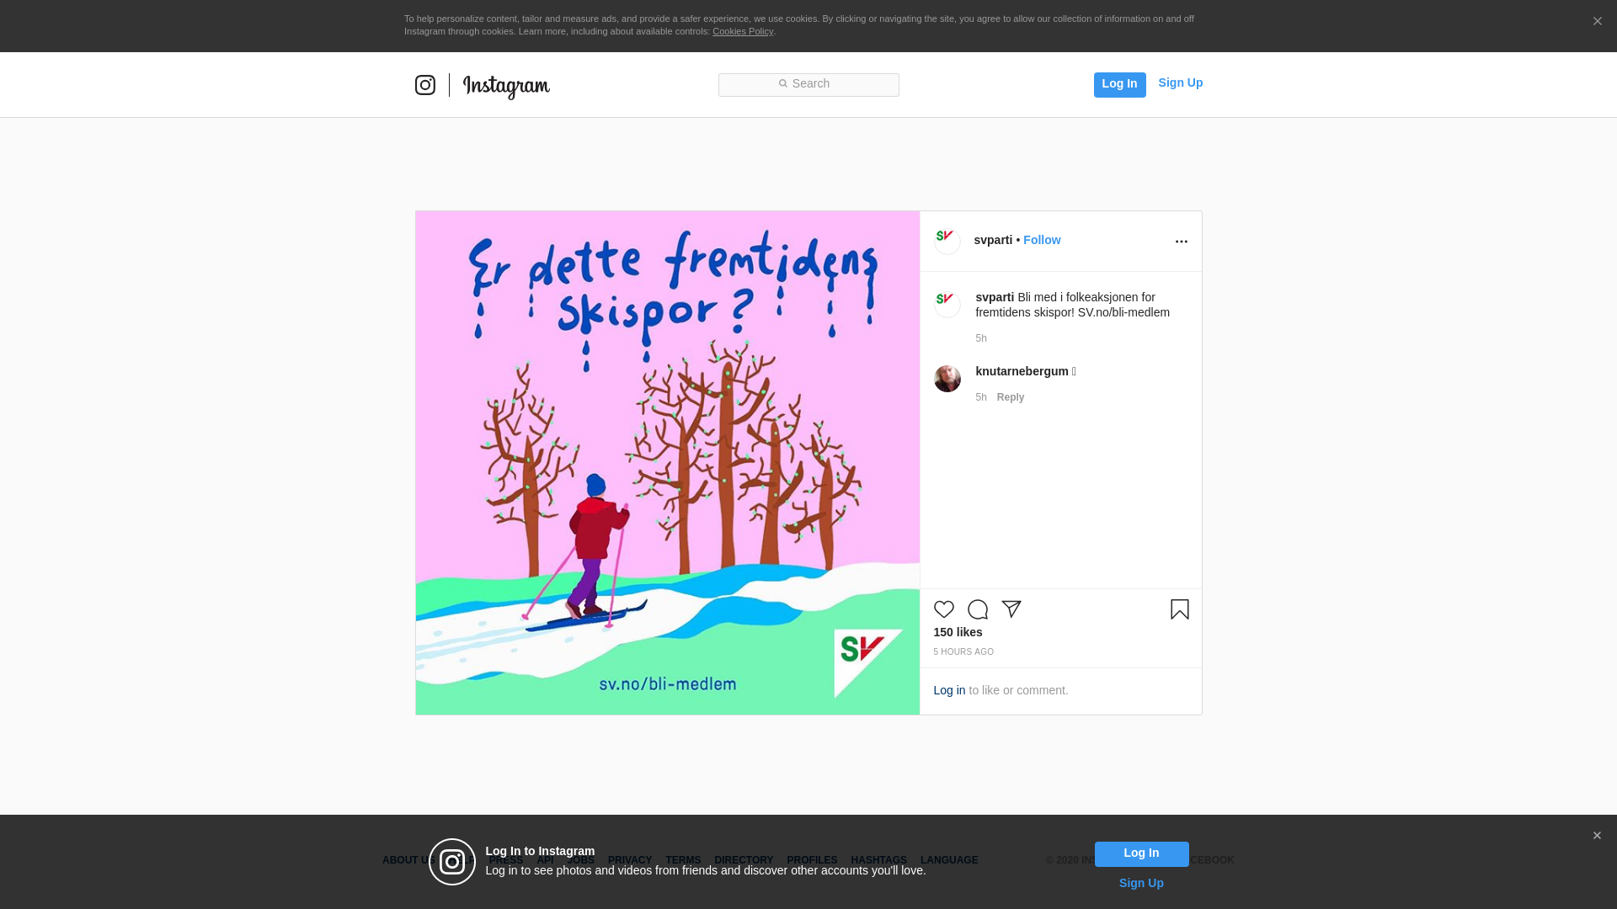Click the Log In button in the header
This screenshot has width=1617, height=909.
pyautogui.click(x=1119, y=84)
